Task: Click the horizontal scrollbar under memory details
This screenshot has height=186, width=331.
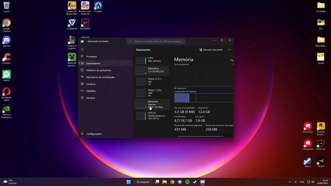Action: click(200, 136)
